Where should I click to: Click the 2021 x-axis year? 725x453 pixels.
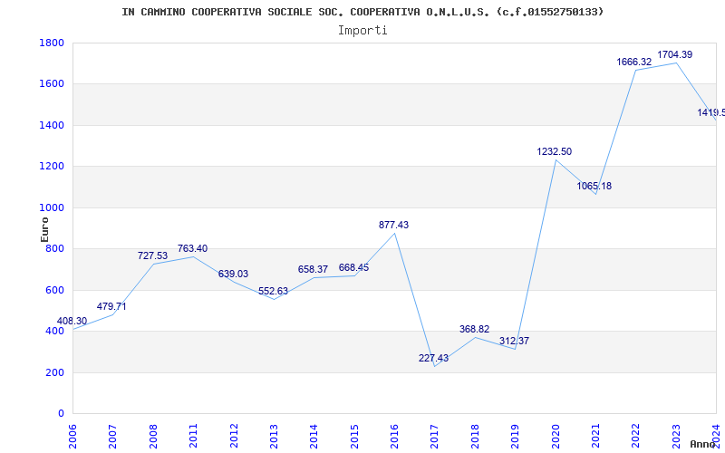pyautogui.click(x=595, y=436)
